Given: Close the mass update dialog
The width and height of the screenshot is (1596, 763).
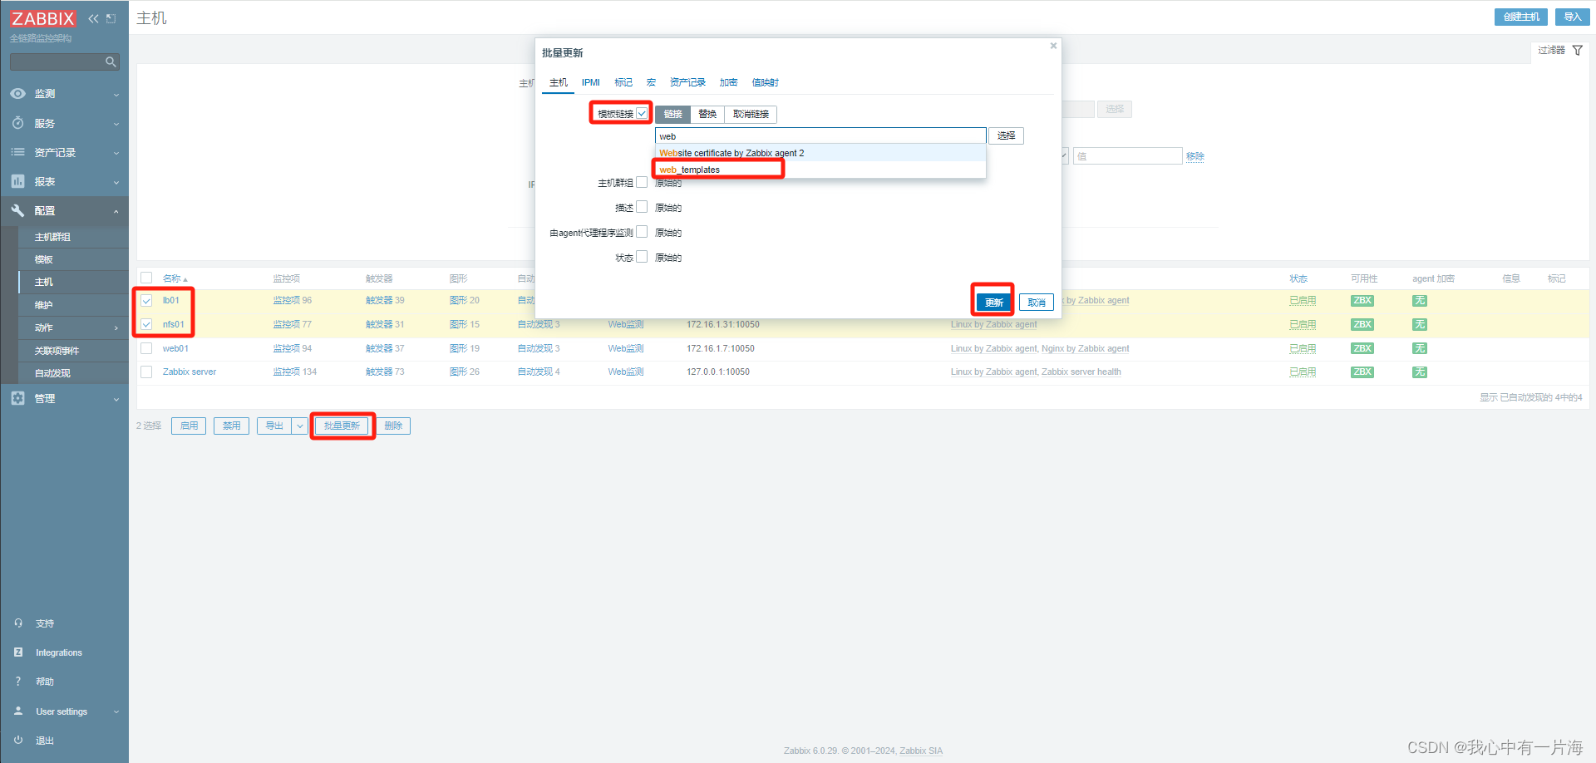Looking at the screenshot, I should (1053, 46).
